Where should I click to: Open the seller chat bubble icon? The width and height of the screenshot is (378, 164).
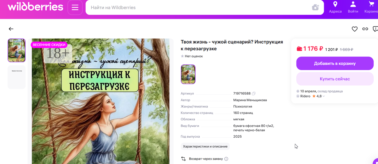coord(375,29)
